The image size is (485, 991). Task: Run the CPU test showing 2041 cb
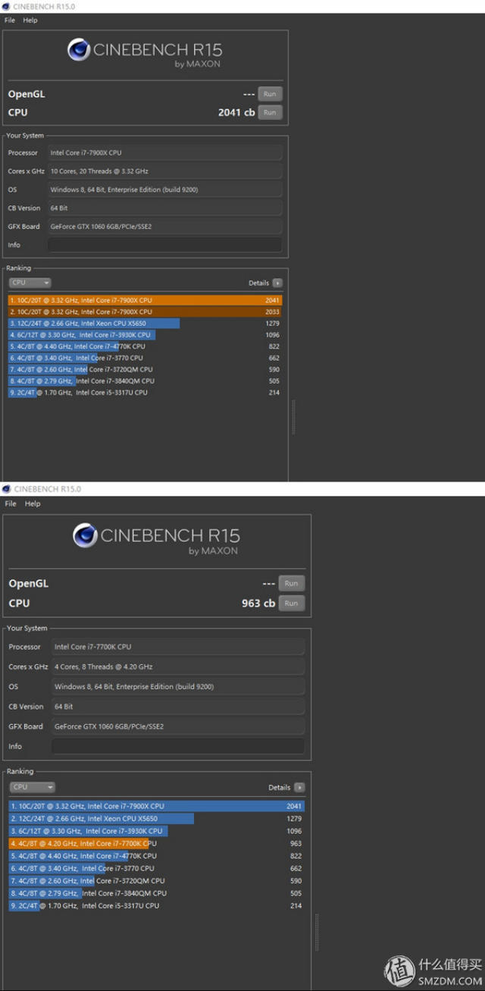pyautogui.click(x=270, y=112)
